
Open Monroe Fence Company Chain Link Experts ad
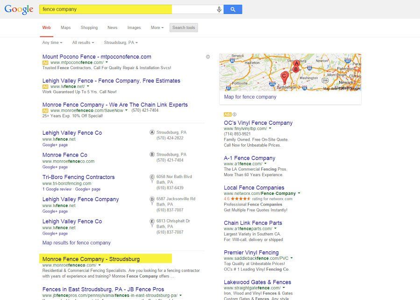click(115, 105)
